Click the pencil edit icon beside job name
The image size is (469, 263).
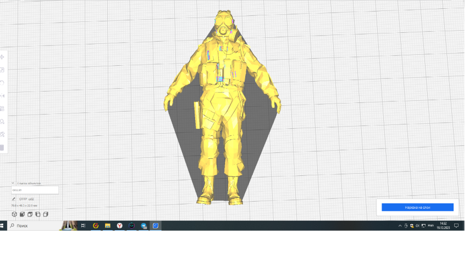pyautogui.click(x=13, y=199)
